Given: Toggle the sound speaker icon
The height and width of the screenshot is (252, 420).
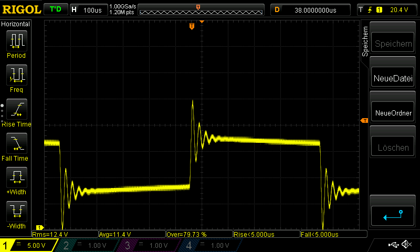Looking at the screenshot, I should pyautogui.click(x=406, y=245).
